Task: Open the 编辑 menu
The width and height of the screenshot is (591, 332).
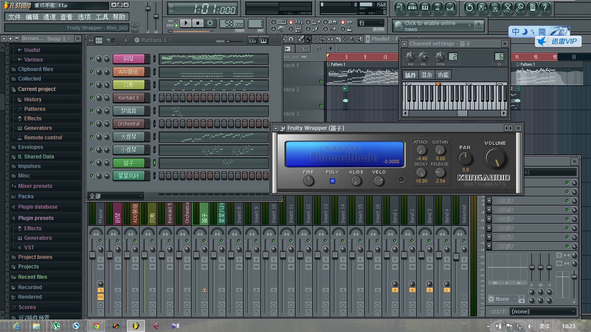Action: [32, 17]
